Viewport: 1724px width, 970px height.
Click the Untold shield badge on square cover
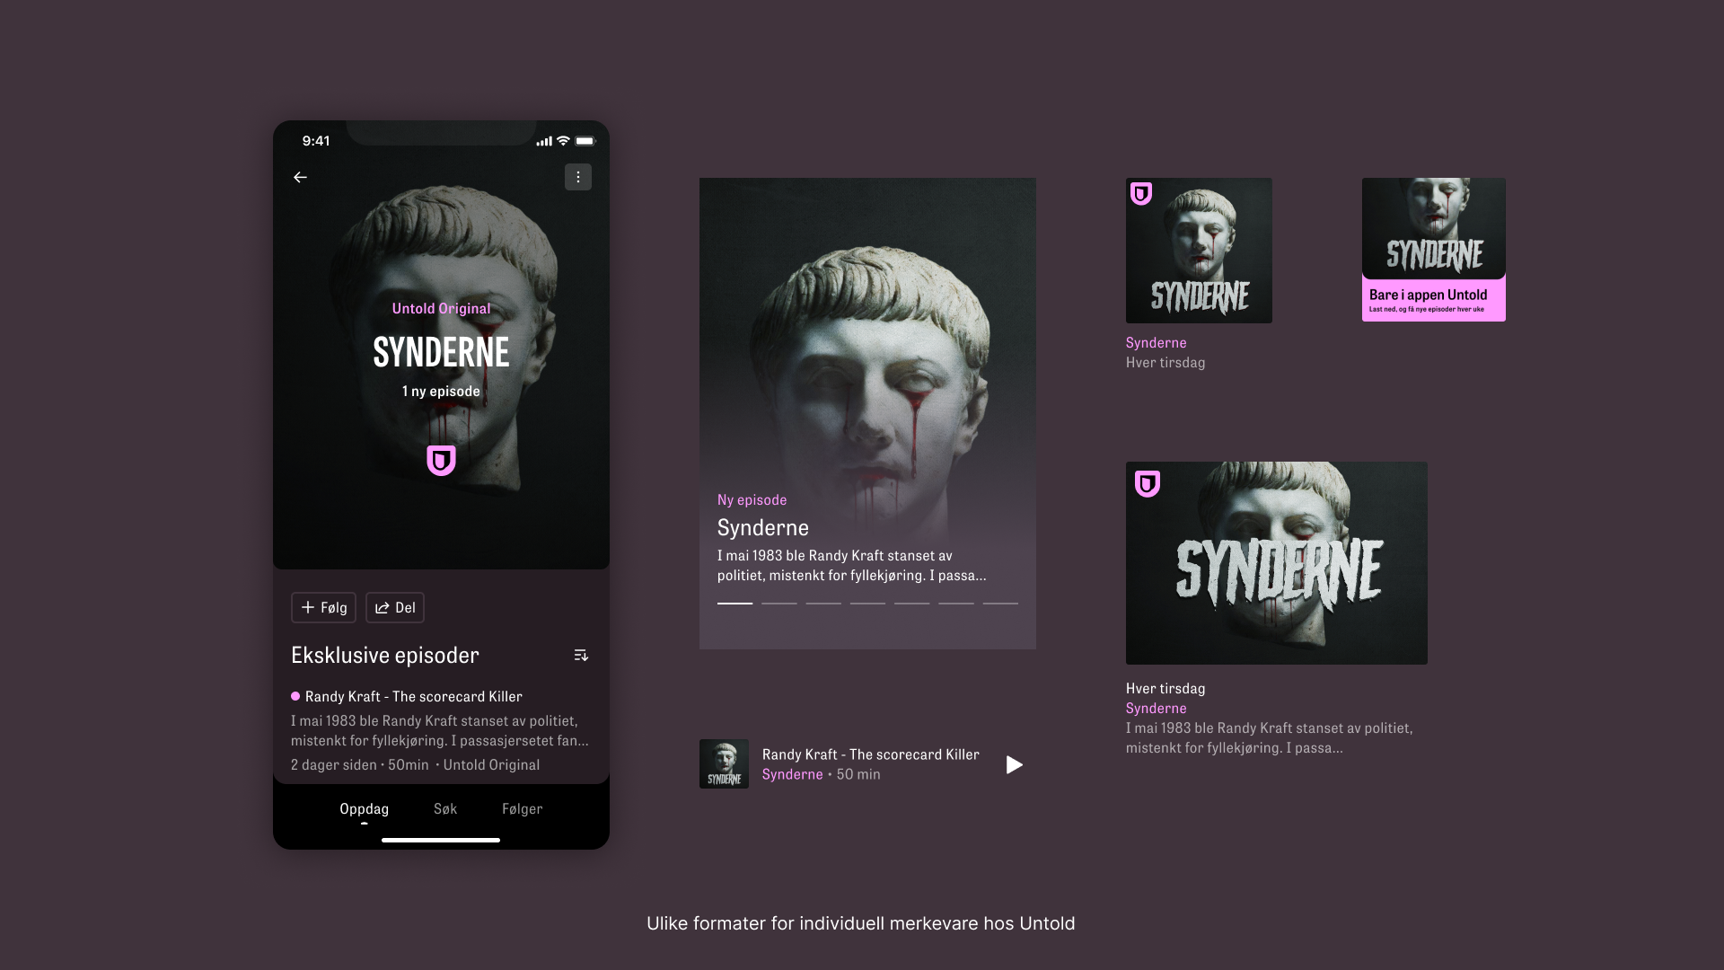click(1141, 194)
